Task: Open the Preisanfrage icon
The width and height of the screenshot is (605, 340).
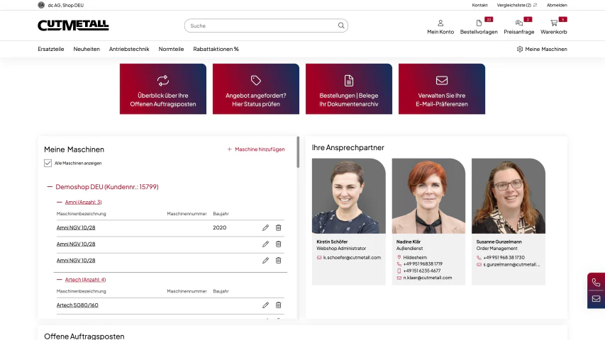Action: tap(519, 23)
